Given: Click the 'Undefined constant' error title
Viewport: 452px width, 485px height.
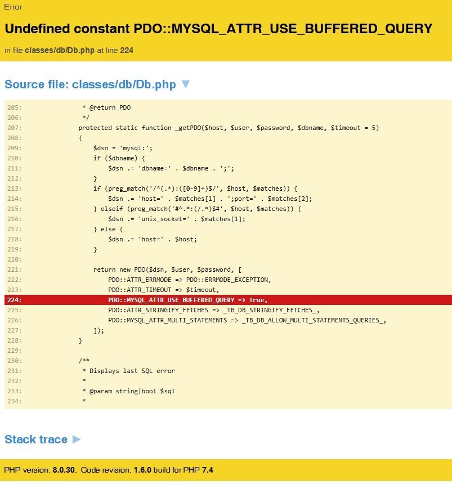Looking at the screenshot, I should 218,29.
